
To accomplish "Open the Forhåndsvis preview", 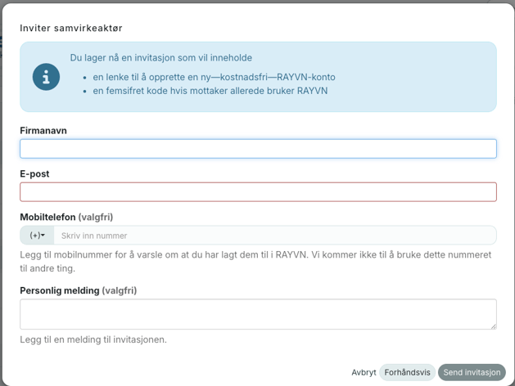I will [x=407, y=372].
